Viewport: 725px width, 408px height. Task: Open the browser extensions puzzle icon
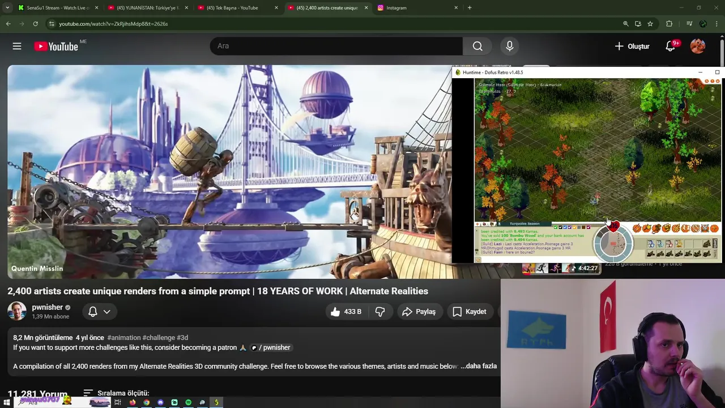coord(669,24)
